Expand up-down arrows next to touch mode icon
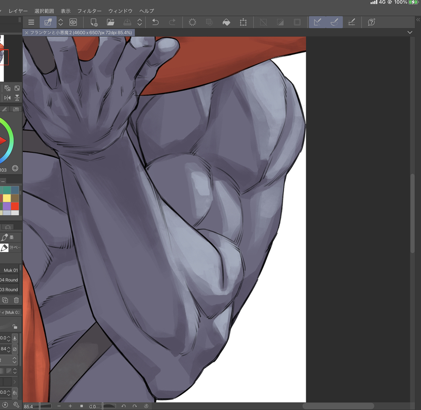Image resolution: width=421 pixels, height=410 pixels. click(x=61, y=22)
